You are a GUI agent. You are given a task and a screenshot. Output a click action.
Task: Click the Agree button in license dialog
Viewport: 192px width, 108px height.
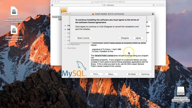[138, 38]
